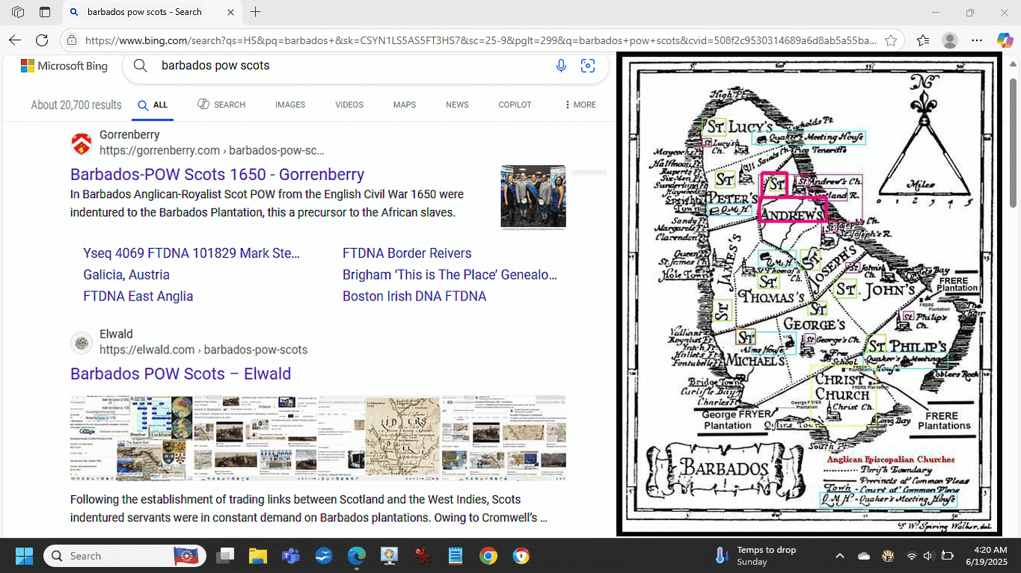This screenshot has height=573, width=1021.
Task: Add page to favorites star icon
Action: [x=891, y=40]
